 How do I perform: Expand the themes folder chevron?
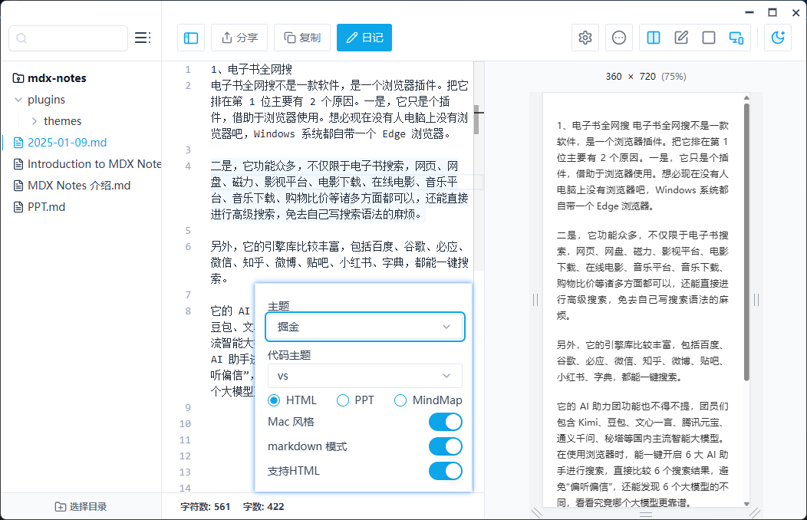pyautogui.click(x=35, y=121)
